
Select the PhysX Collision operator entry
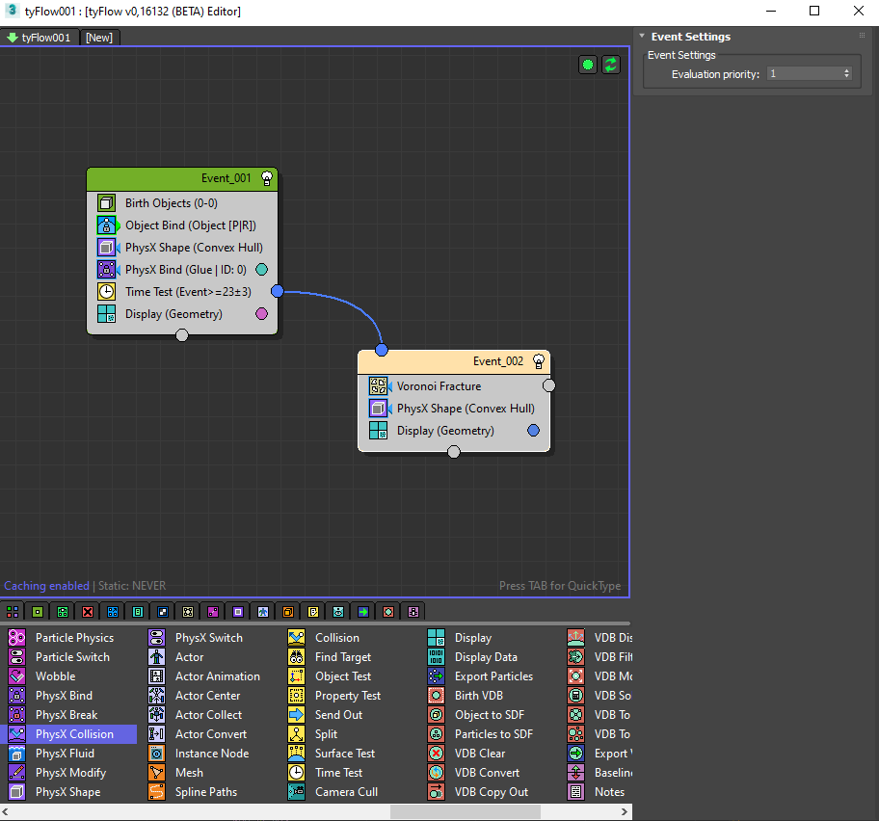[x=68, y=734]
